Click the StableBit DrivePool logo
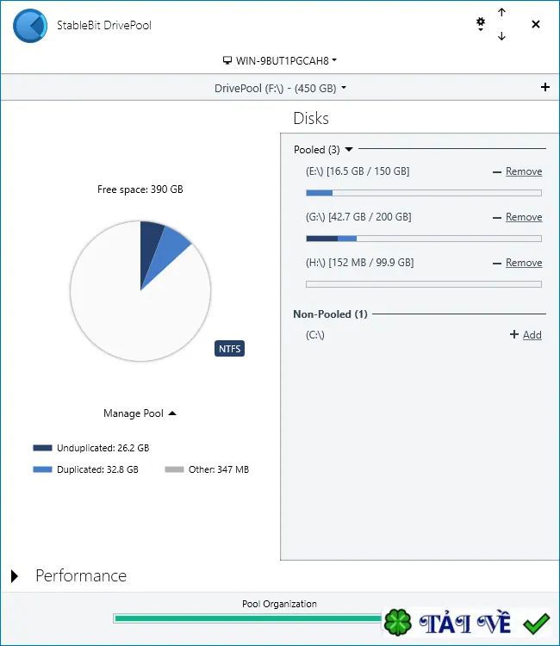This screenshot has height=646, width=560. (x=30, y=26)
